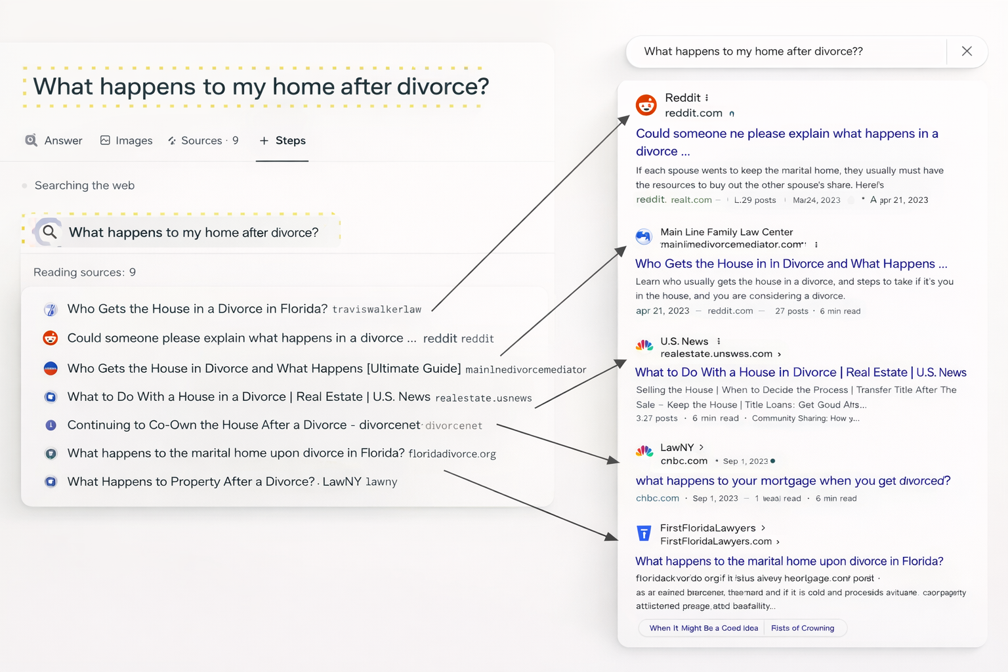Switch to the Answer tab
Viewport: 1008px width, 672px height.
(x=54, y=140)
